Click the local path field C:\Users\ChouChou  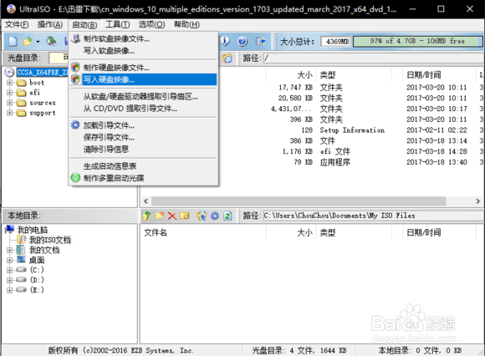pos(373,216)
